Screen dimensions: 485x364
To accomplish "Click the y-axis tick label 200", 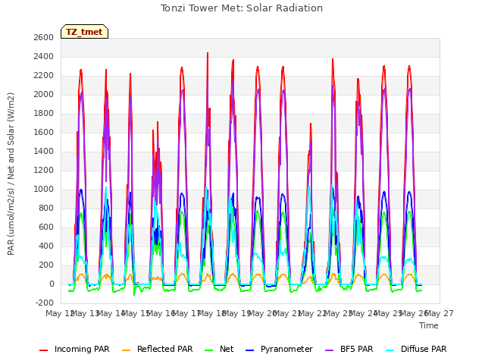I will pos(46,265).
